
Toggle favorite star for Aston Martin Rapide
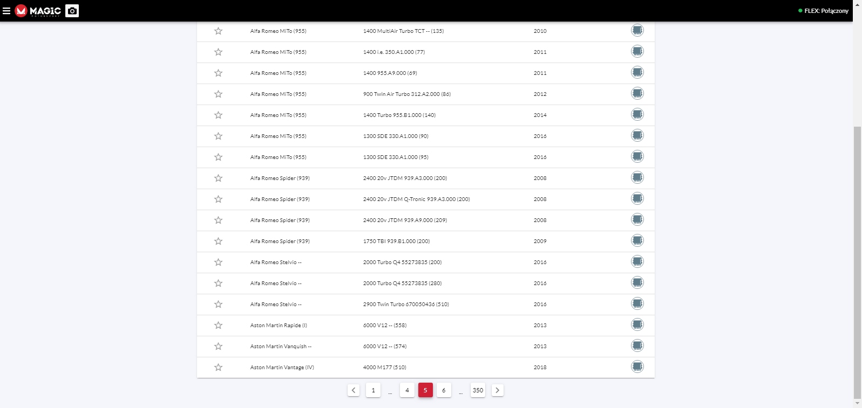pyautogui.click(x=218, y=325)
